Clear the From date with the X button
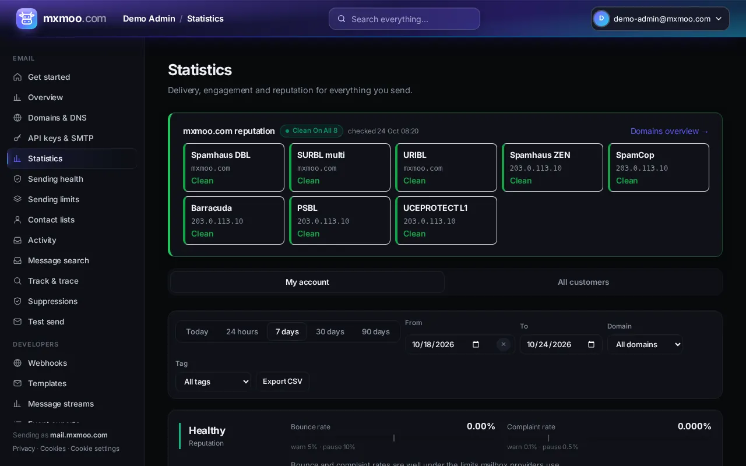 [504, 344]
